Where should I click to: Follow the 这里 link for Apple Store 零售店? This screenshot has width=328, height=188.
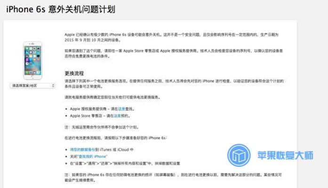coord(117,116)
